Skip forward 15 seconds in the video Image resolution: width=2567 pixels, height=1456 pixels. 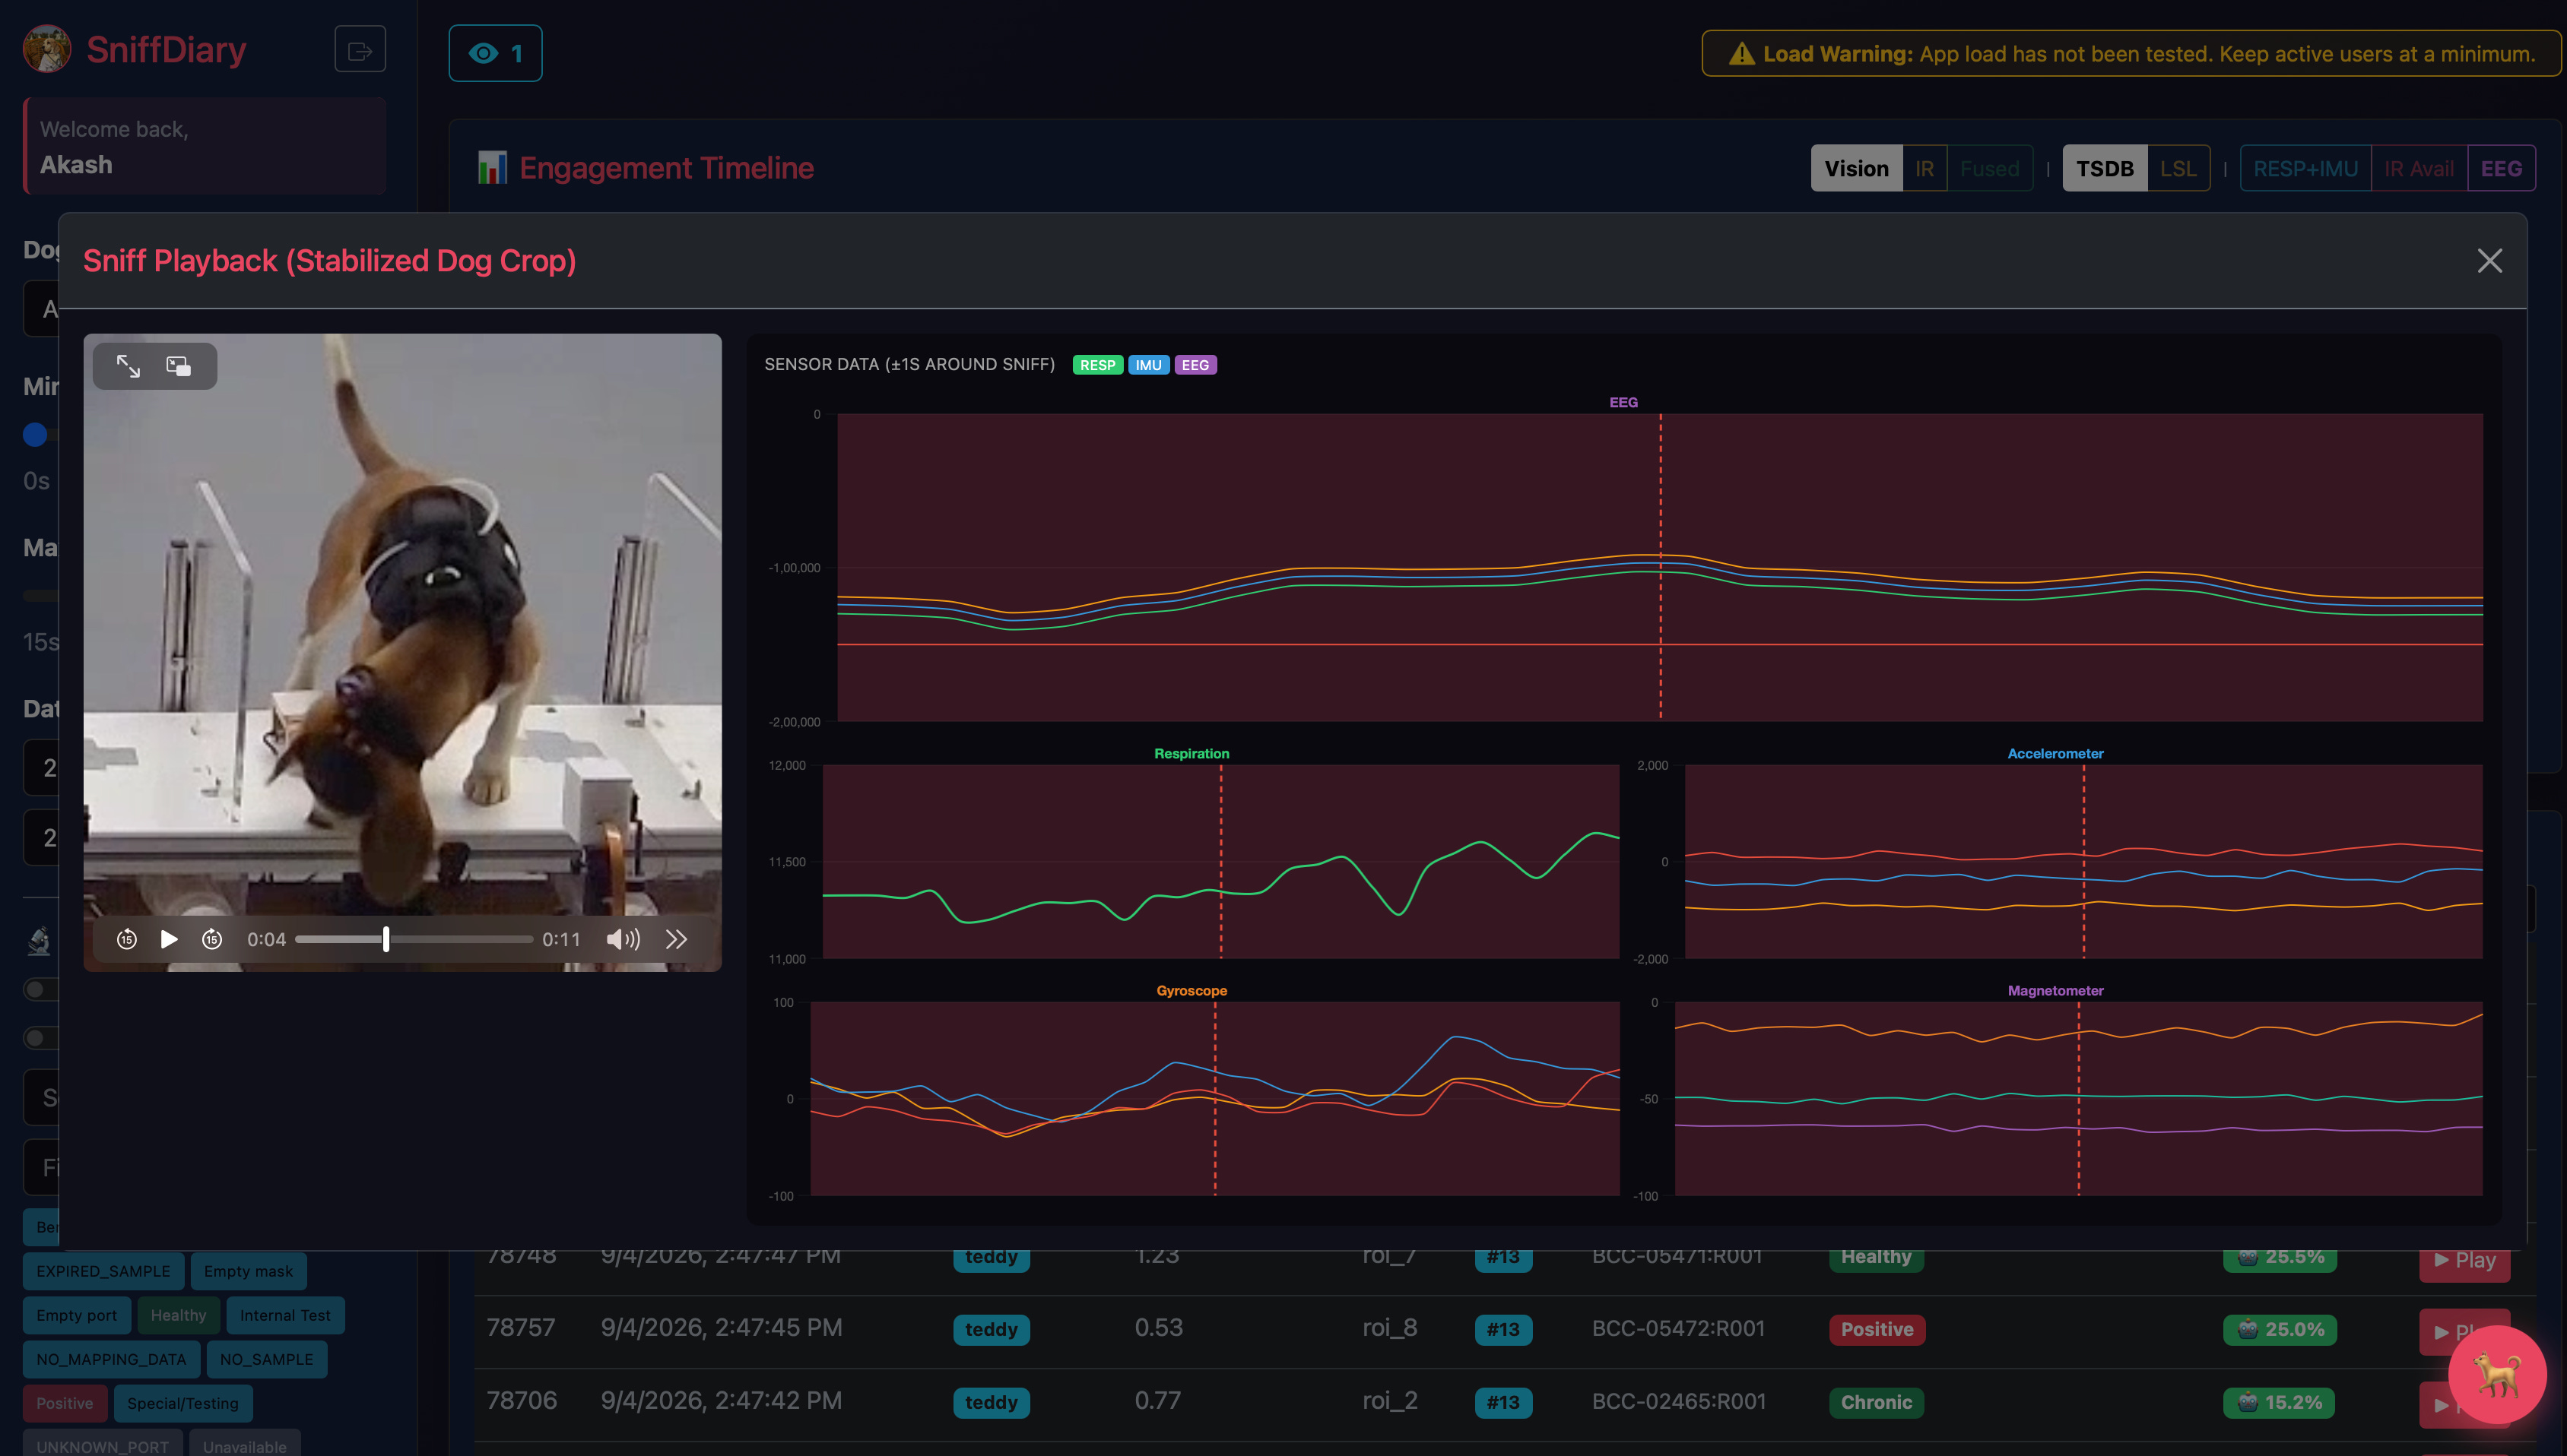212,939
